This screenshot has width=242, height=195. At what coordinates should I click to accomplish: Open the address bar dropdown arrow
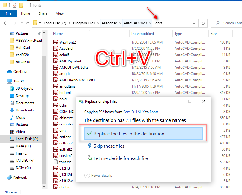pyautogui.click(x=194, y=23)
